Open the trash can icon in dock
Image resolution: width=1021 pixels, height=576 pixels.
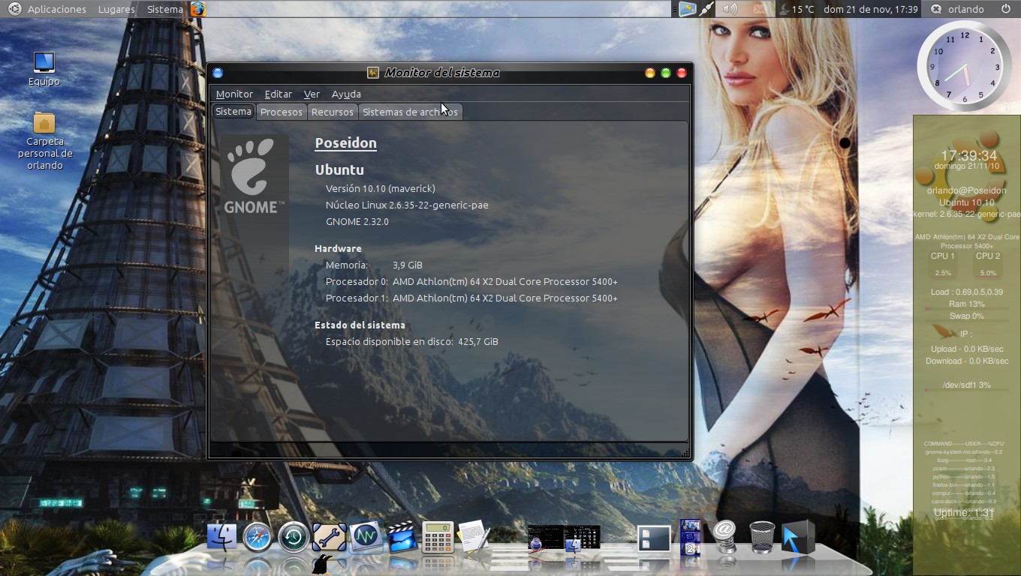tap(762, 538)
